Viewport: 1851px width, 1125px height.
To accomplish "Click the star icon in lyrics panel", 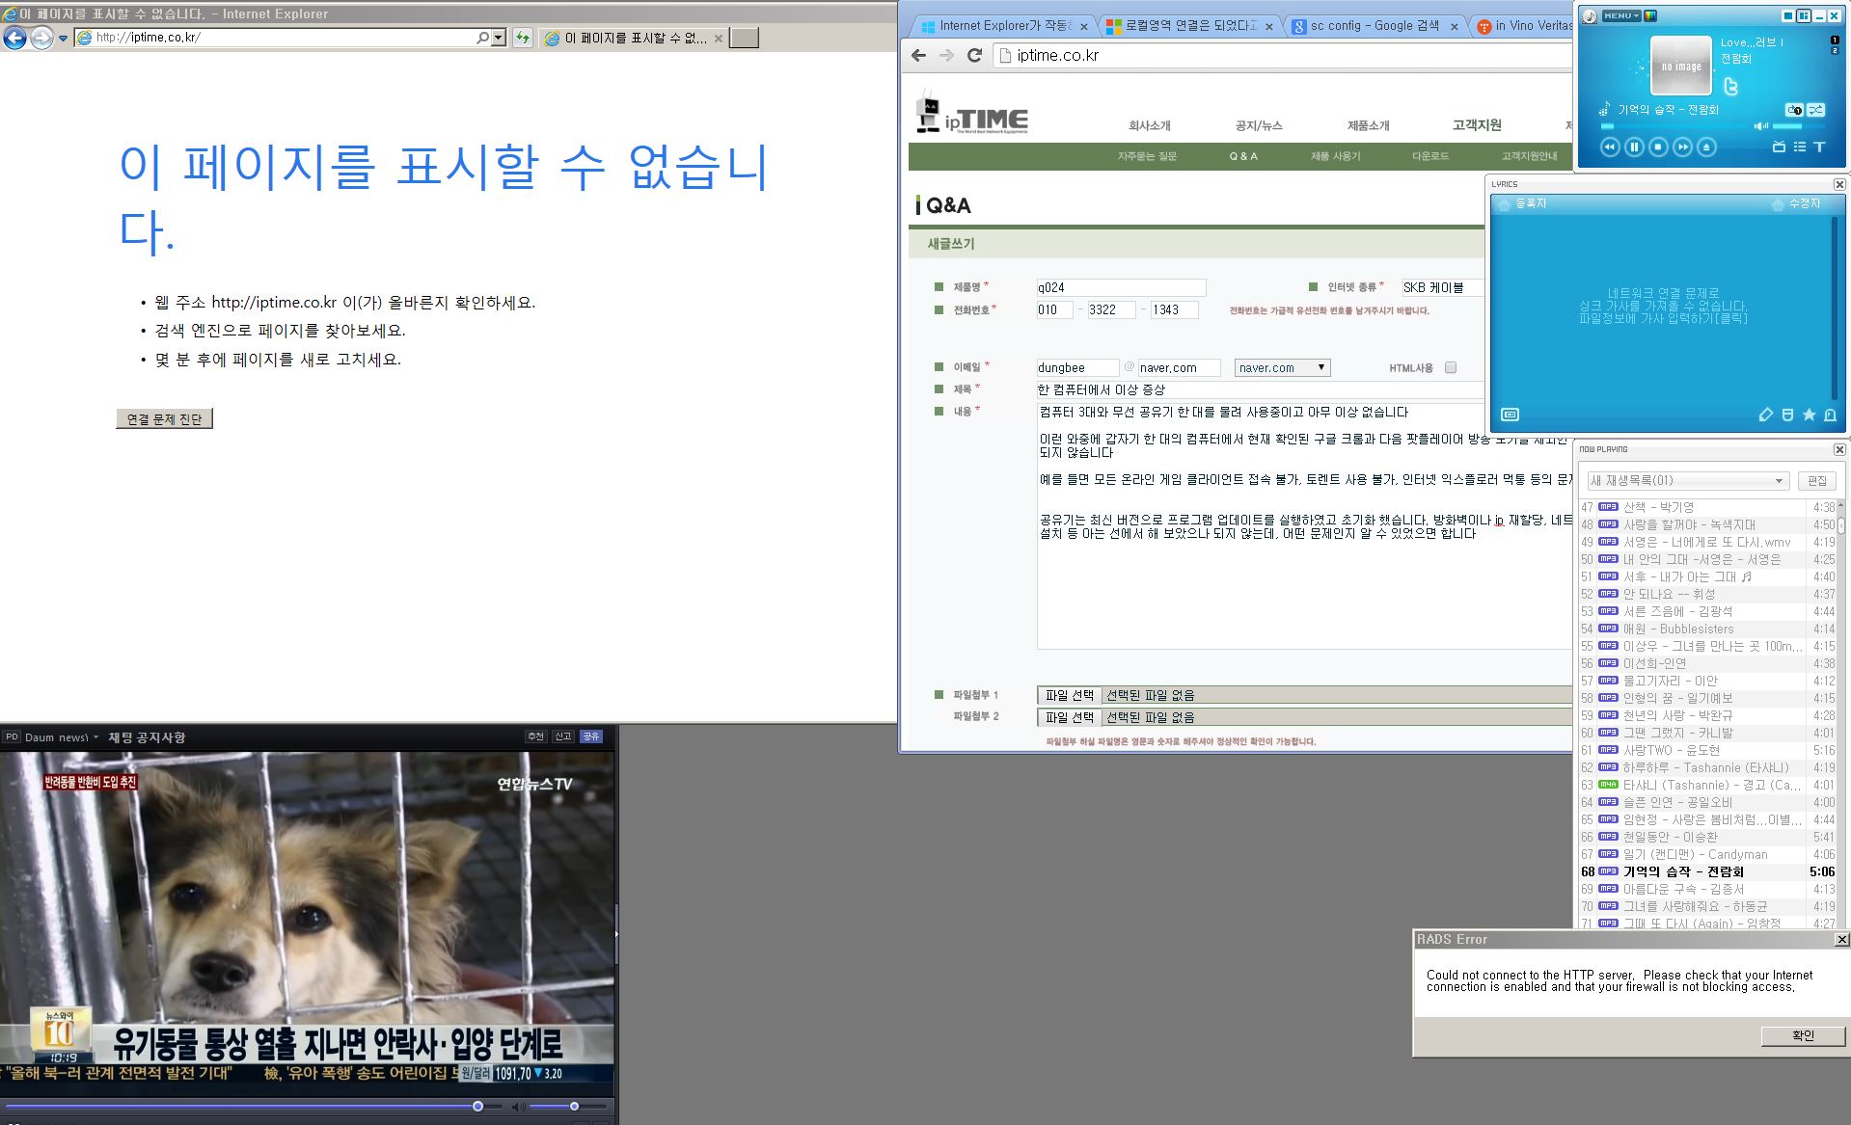I will click(1809, 415).
